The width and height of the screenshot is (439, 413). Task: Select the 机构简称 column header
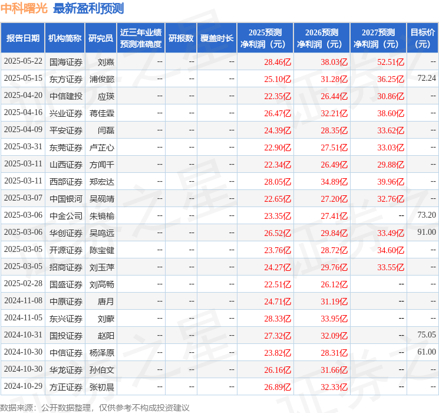point(65,38)
